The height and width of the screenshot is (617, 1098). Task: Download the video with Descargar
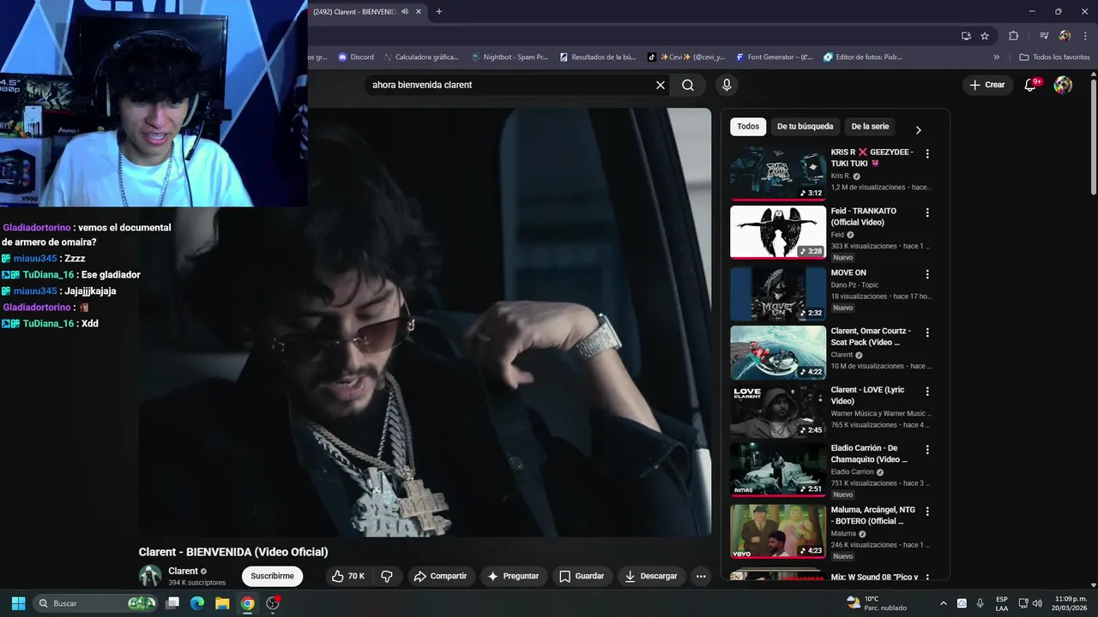(x=651, y=576)
